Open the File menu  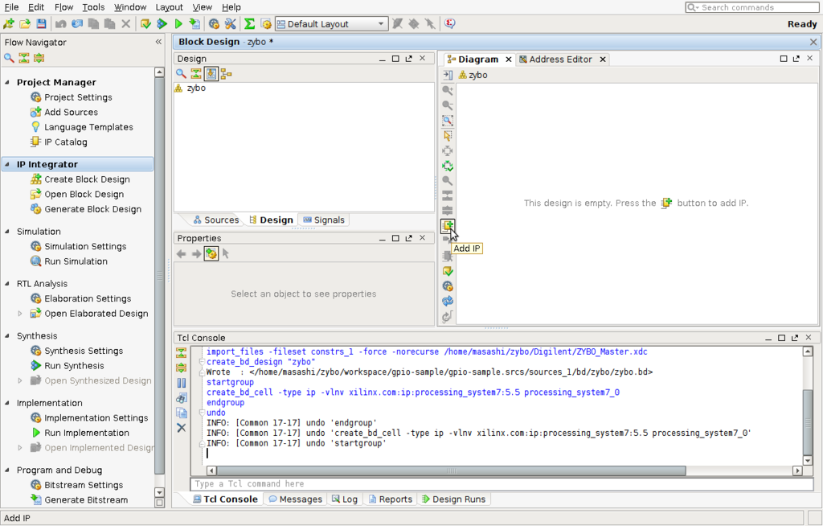tap(11, 6)
